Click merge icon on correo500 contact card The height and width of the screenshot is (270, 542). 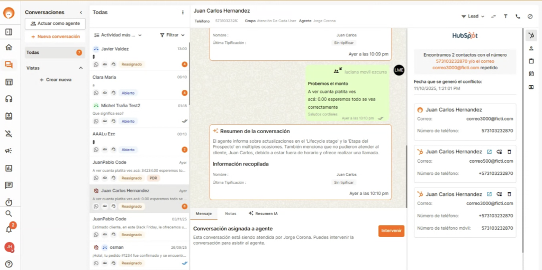point(499,152)
